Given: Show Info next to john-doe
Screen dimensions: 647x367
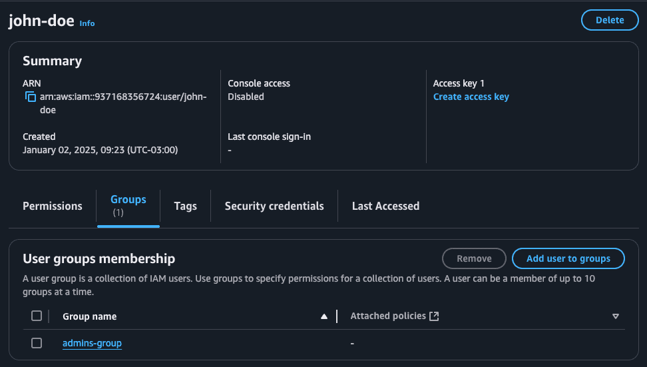Looking at the screenshot, I should [87, 23].
